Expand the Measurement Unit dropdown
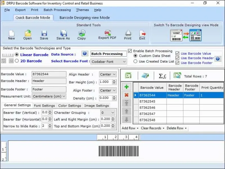This screenshot has height=169, width=225. pos(49,96)
